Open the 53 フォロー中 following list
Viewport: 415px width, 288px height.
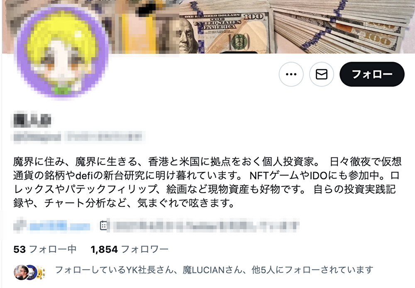(45, 249)
